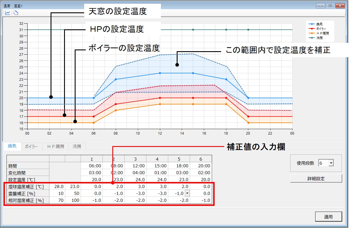
Task: Click the blue 換気 point at 18 hours
Action: (226, 79)
